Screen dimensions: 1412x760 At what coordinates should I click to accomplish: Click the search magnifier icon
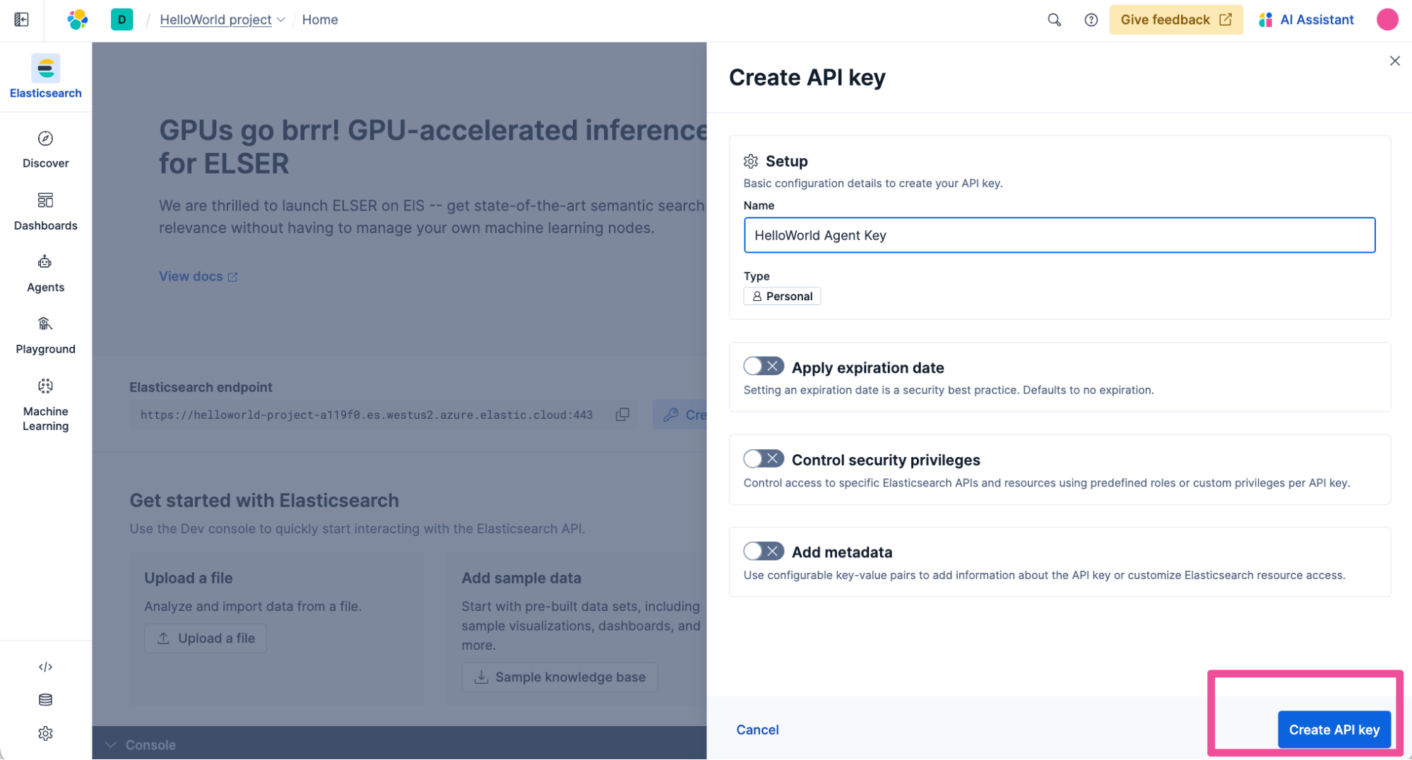tap(1054, 20)
